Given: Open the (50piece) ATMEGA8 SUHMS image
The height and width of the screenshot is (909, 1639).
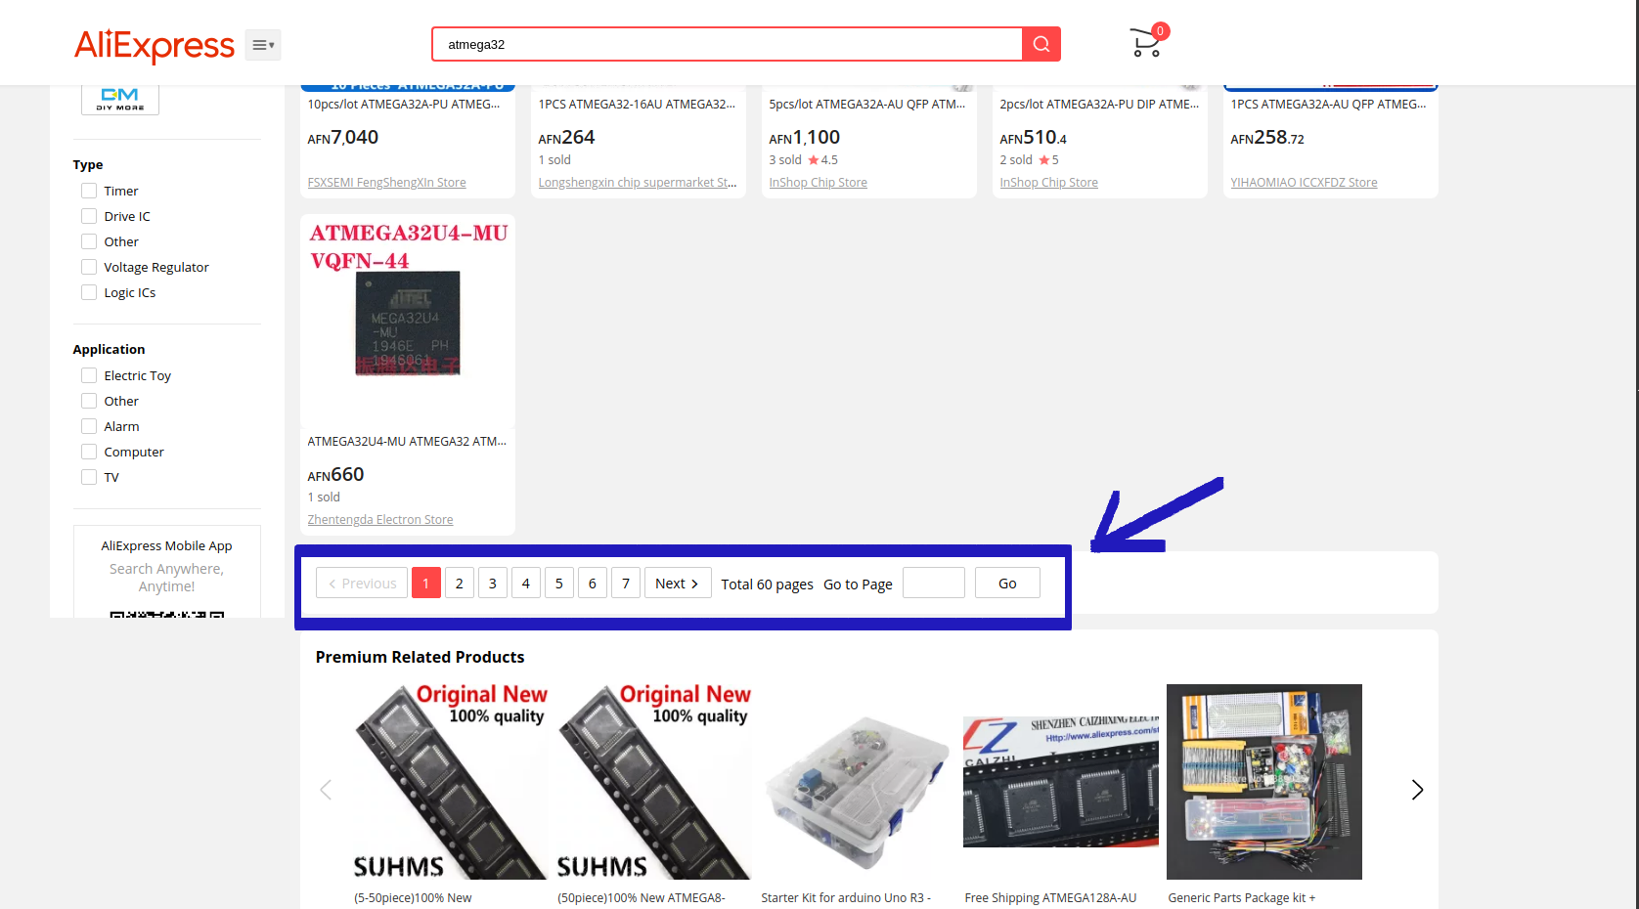Looking at the screenshot, I should [654, 782].
